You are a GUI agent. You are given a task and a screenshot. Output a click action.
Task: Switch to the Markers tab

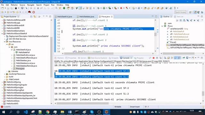click(59, 58)
